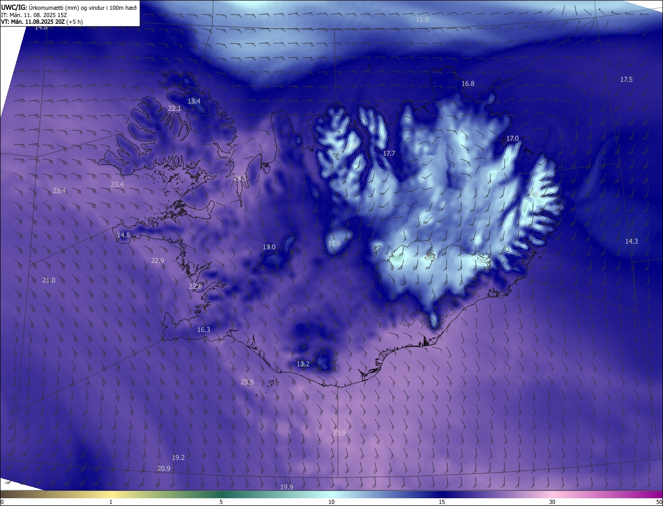Select the 19.2 value label
The height and width of the screenshot is (506, 663).
[178, 457]
